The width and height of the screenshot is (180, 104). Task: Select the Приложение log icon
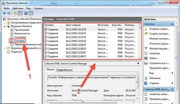[x=12, y=30]
